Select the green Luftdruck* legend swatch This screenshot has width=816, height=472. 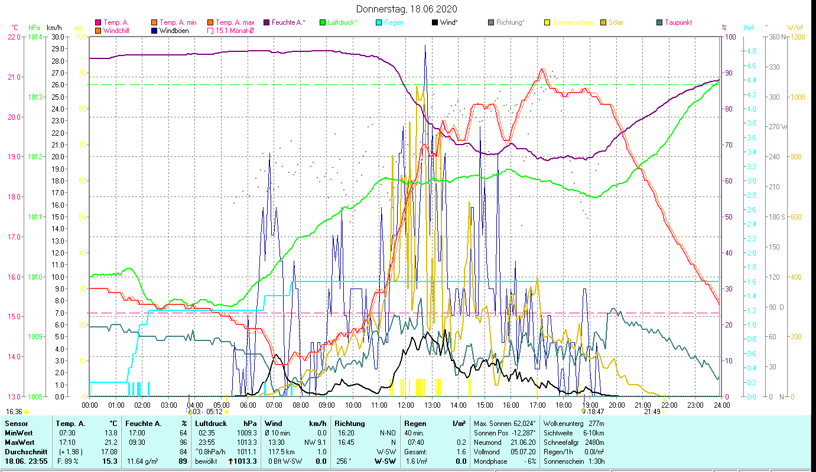click(323, 22)
